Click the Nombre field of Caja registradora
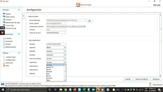This screenshot has width=163, height=92. 56,44
